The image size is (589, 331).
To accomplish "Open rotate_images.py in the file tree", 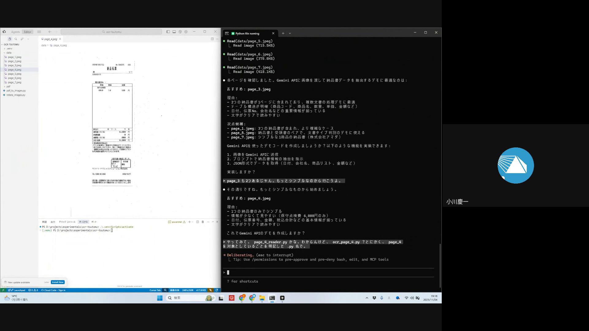I will coord(16,95).
